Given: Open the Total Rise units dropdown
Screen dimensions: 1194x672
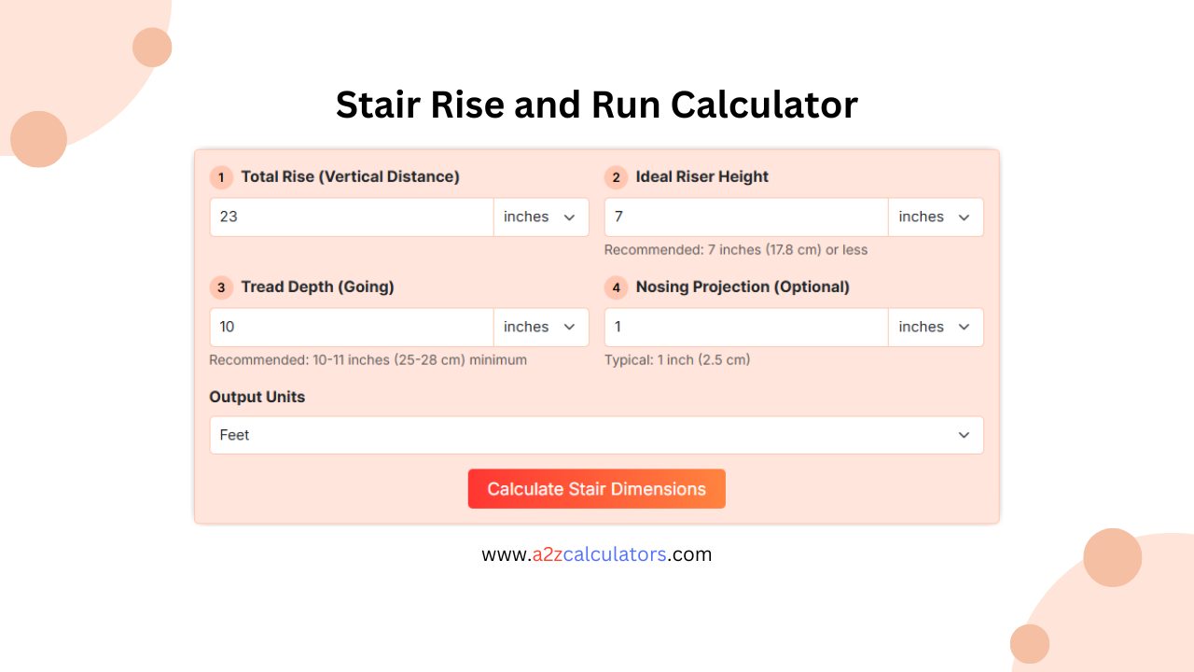Looking at the screenshot, I should (541, 217).
